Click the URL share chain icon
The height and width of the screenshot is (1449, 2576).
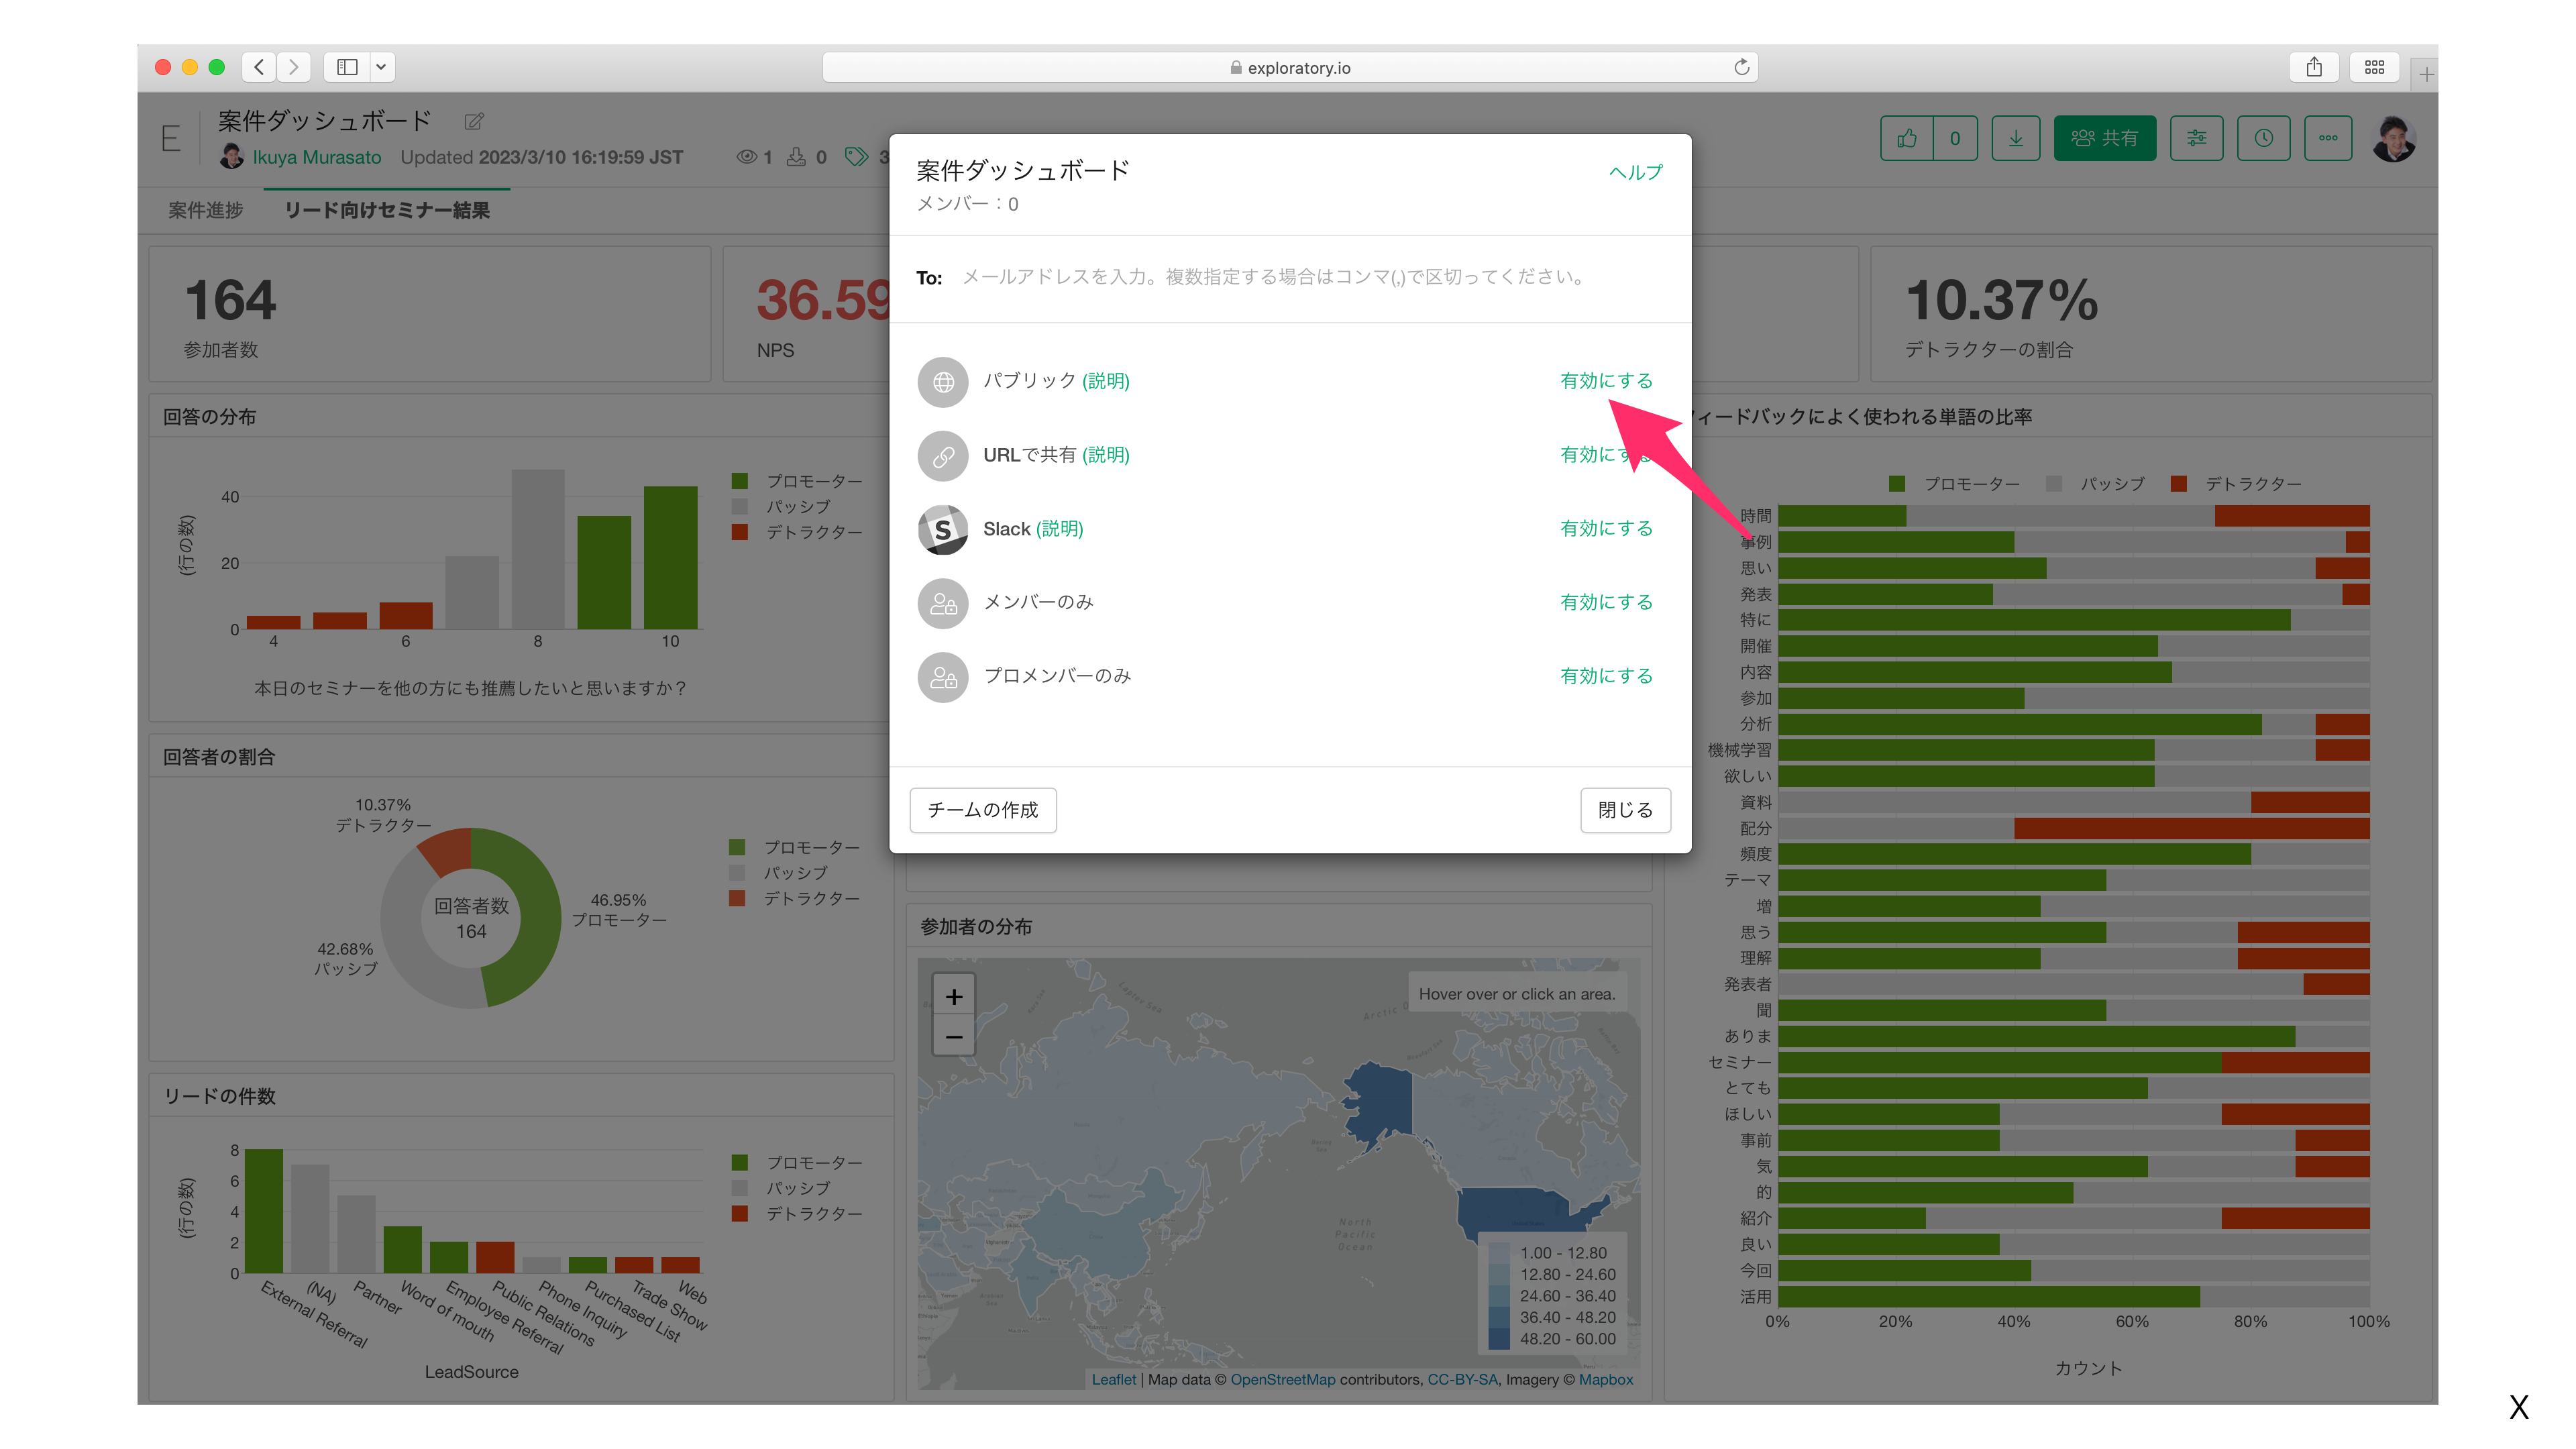[x=943, y=455]
